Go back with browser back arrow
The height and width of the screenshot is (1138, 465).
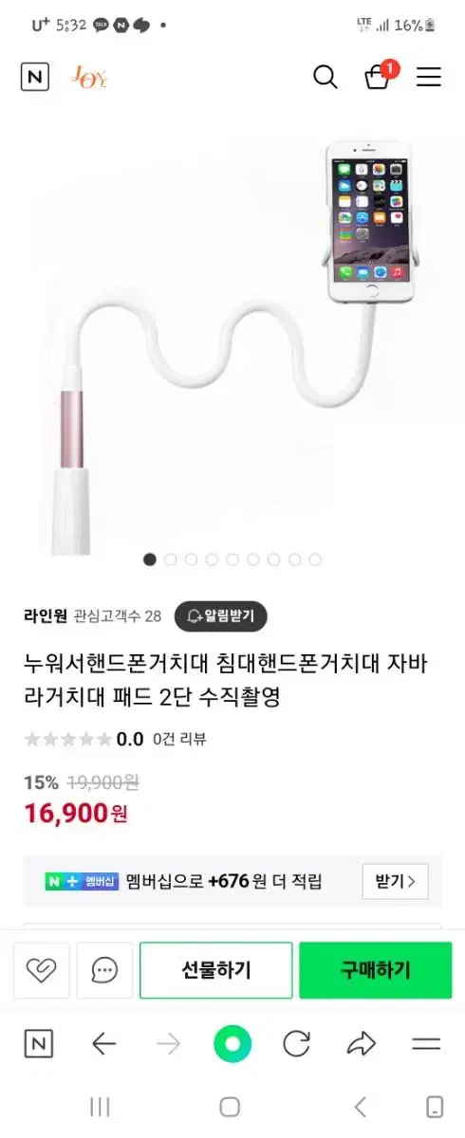pyautogui.click(x=103, y=1045)
